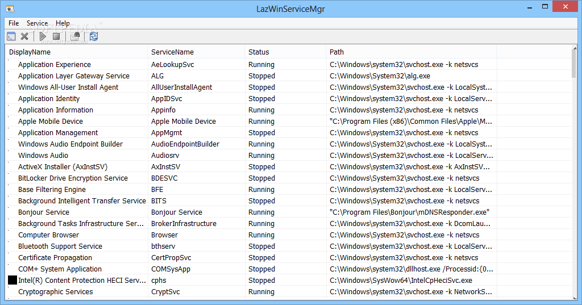Open the Help menu
Screen dimensions: 582x305
point(63,23)
